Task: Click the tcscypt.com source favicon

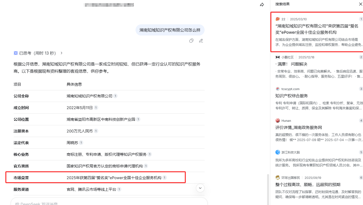Action: click(x=277, y=89)
